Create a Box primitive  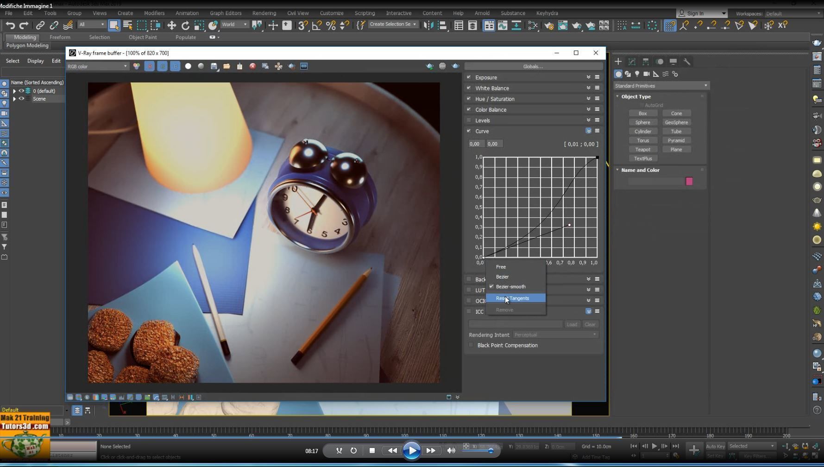click(642, 114)
